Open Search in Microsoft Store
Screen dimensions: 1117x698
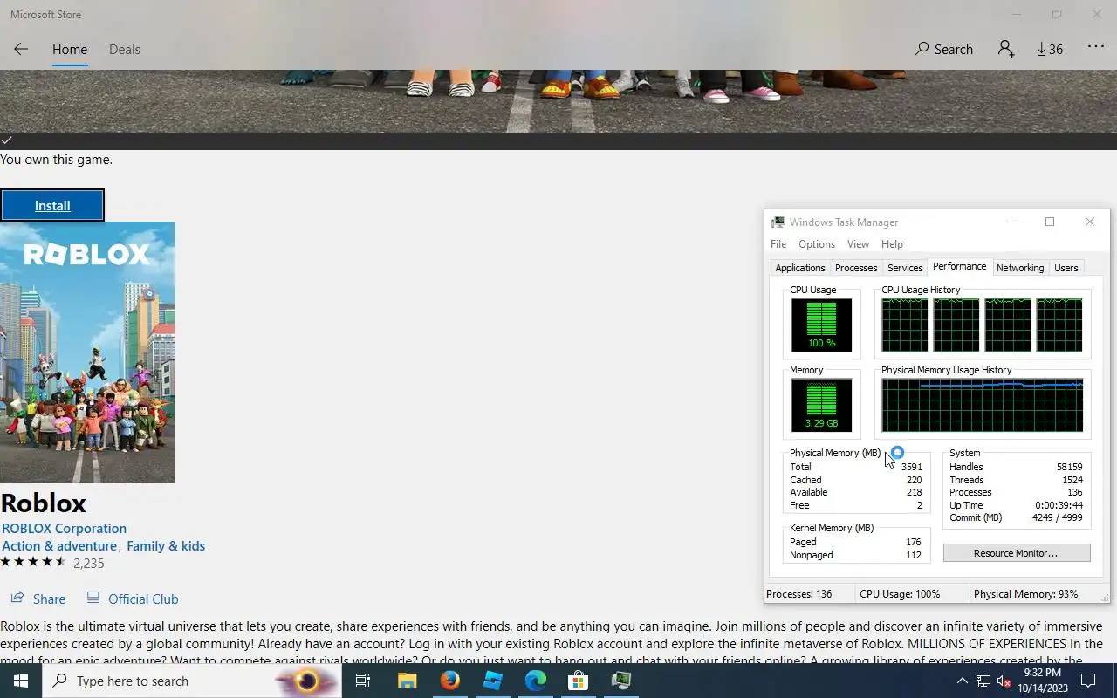tap(943, 49)
